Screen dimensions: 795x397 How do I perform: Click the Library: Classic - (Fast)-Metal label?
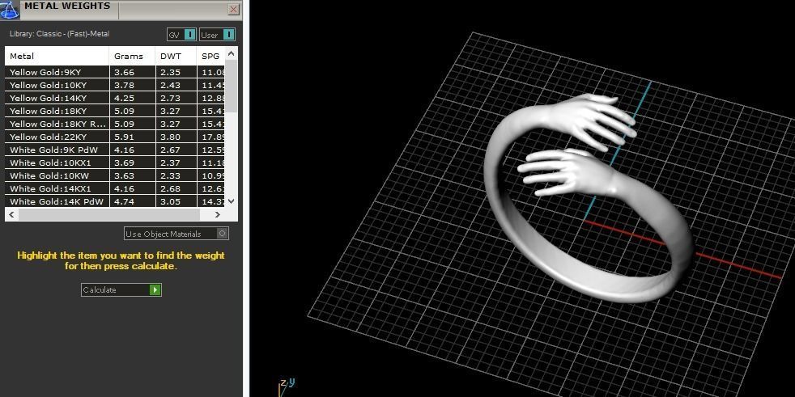pos(59,34)
